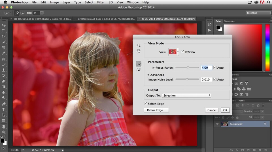Hide the Background layer visibility

point(217,124)
